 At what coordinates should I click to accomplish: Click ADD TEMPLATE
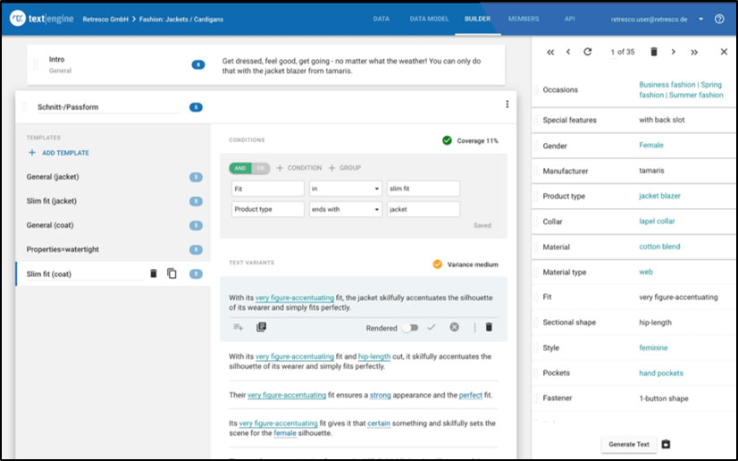click(x=58, y=153)
